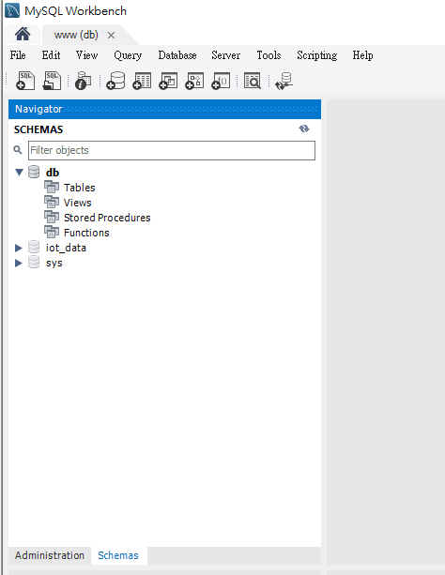Screen dimensions: 445x575
Task: Open a SQL script file icon
Action: coord(53,81)
